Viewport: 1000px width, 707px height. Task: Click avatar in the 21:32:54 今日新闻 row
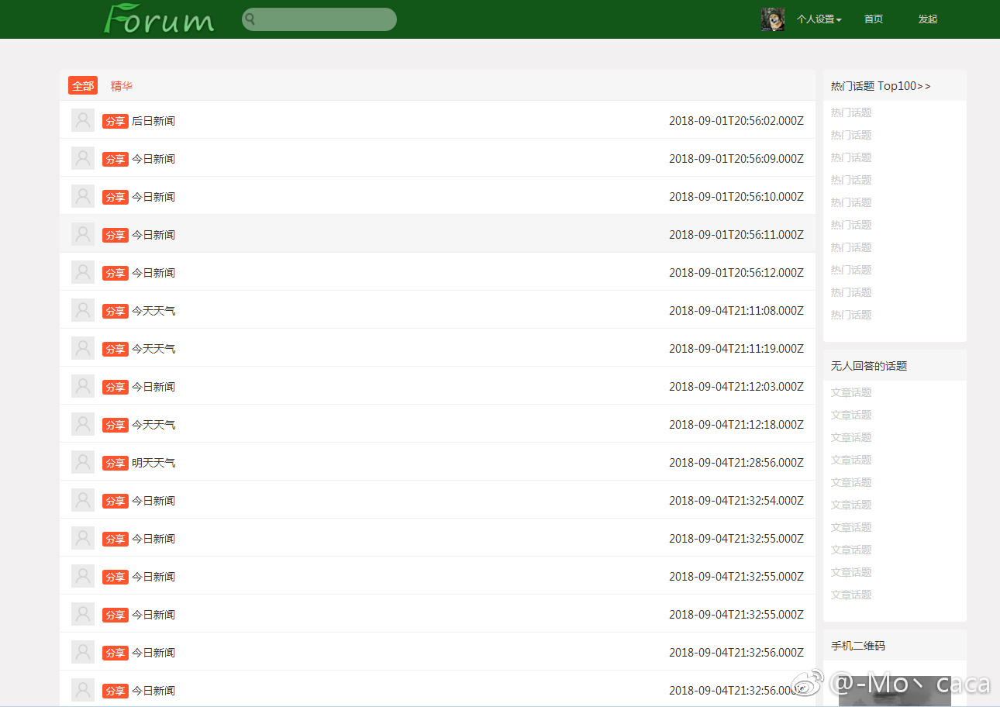pyautogui.click(x=83, y=500)
